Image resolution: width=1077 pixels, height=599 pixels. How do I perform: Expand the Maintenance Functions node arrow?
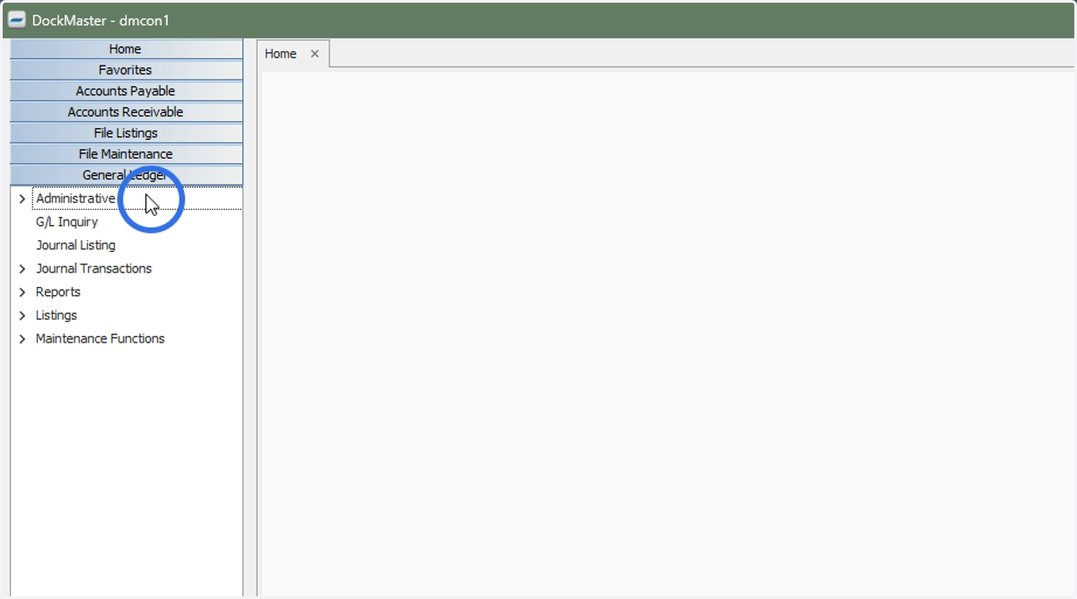pyautogui.click(x=22, y=339)
